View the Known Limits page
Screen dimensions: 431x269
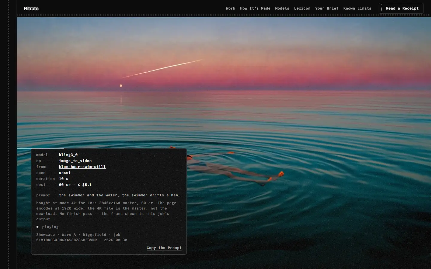click(x=357, y=8)
